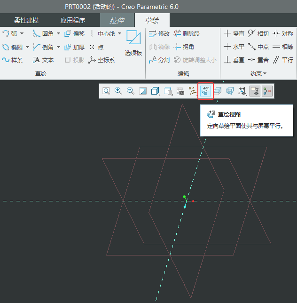Expand the 圆角 (Fillet) dropdown arrow
The width and height of the screenshot is (297, 303).
tap(58, 33)
